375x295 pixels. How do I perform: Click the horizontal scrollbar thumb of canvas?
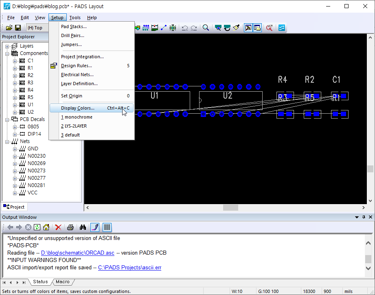pos(230,208)
